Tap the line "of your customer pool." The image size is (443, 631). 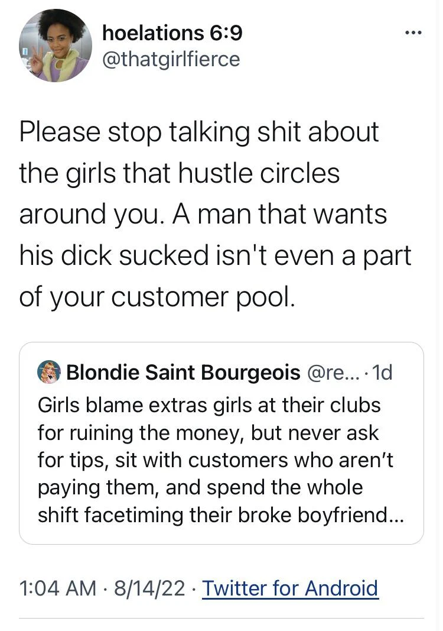[x=157, y=297]
